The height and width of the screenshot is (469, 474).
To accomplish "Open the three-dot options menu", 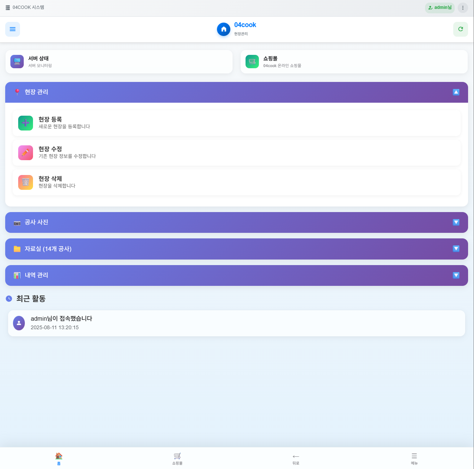I will (x=463, y=8).
